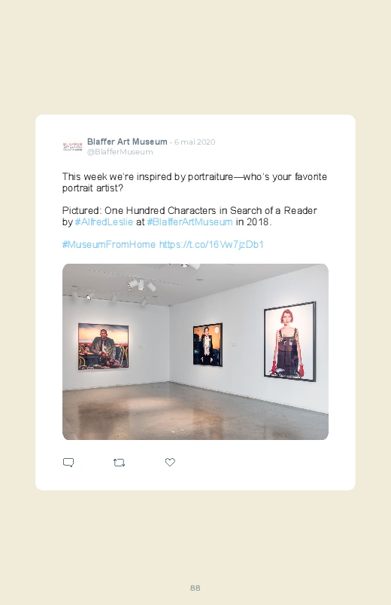
Task: Click the Blaffer Art Museum account name
Action: [x=127, y=142]
